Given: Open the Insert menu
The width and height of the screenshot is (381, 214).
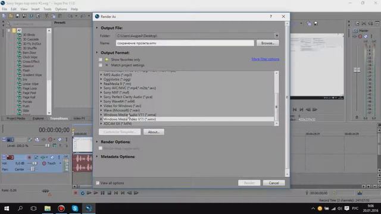Looking at the screenshot, I should 35,10.
